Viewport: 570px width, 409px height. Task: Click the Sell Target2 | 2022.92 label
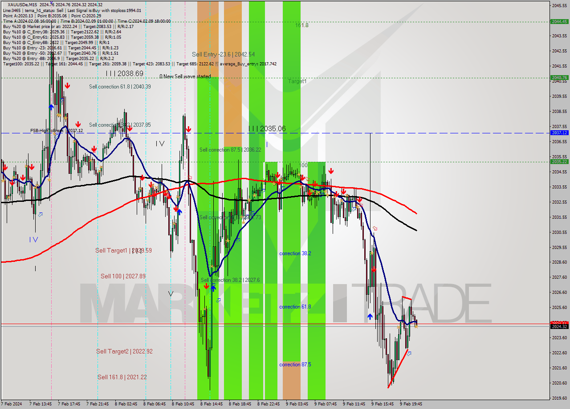pos(124,351)
